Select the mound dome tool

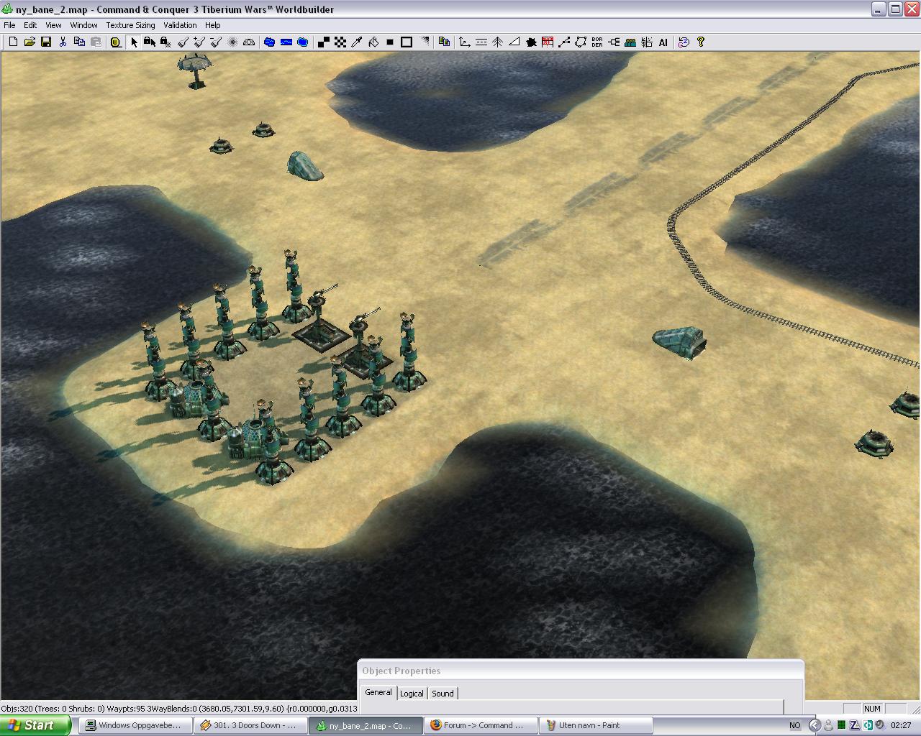coord(249,42)
